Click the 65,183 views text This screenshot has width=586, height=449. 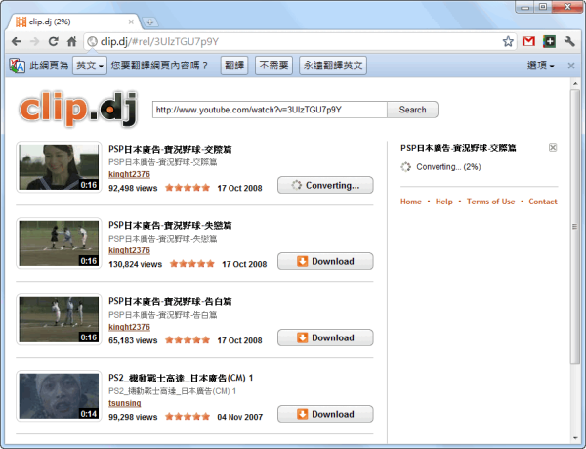pos(133,340)
